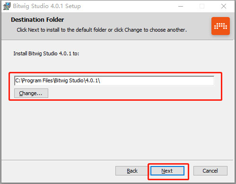Click the 'Install Bitwig Studio 4.0.1 to:' label

tap(46, 53)
